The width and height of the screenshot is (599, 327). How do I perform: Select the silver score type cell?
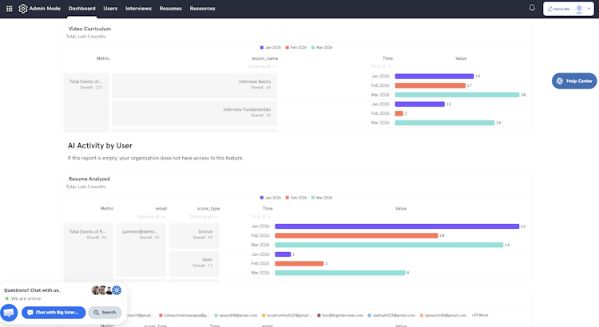194,264
